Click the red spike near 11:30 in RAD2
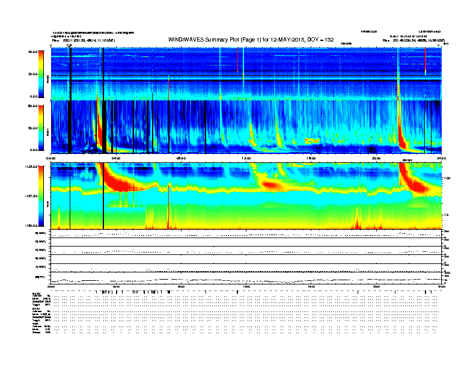Viewport: 476px width, 368px height. point(237,60)
